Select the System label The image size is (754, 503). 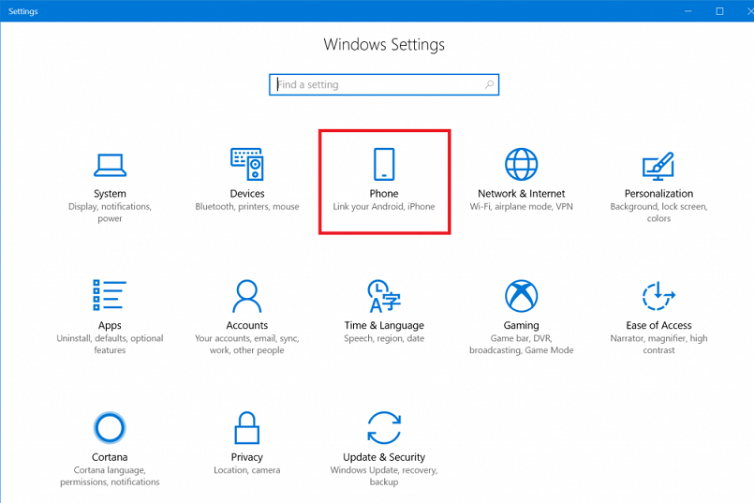pos(110,193)
